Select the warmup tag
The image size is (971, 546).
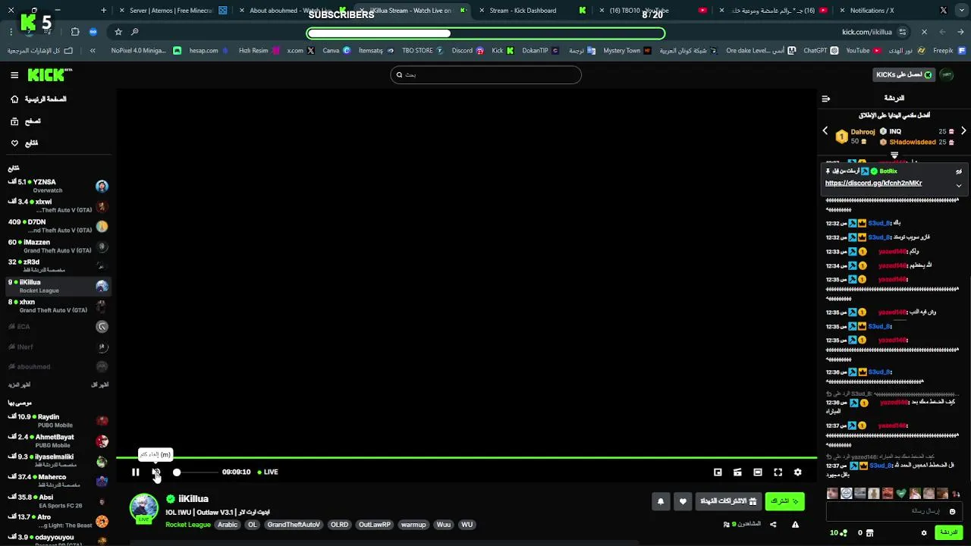pos(413,525)
